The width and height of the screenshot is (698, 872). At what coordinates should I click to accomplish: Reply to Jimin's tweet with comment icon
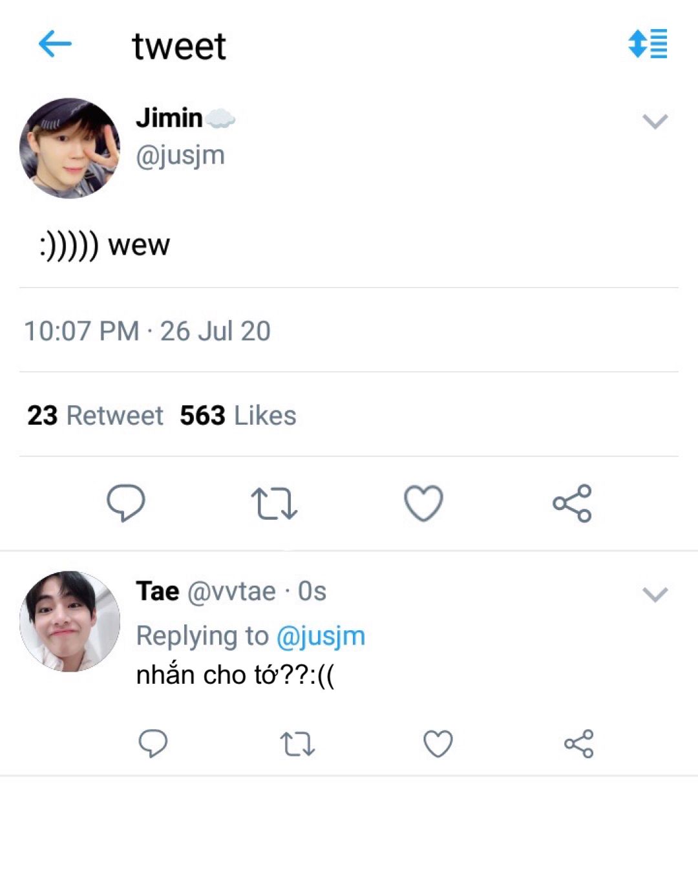pos(125,503)
